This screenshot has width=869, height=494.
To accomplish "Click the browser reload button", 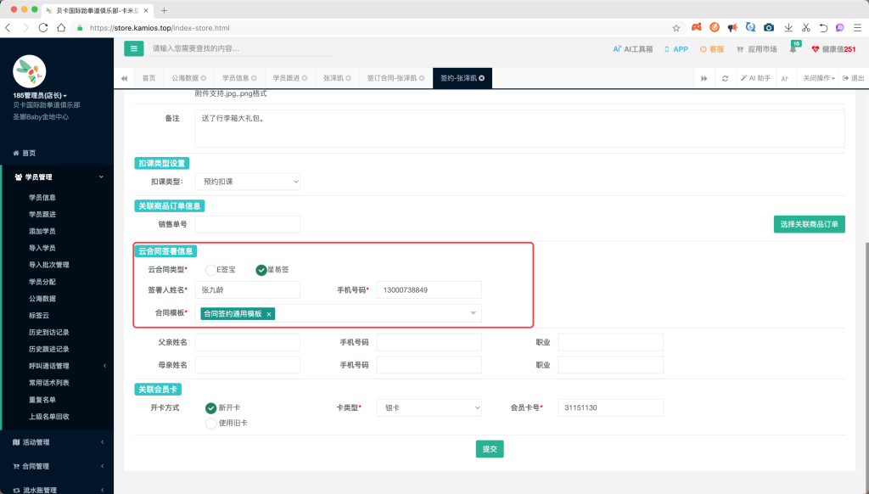I will [x=43, y=28].
